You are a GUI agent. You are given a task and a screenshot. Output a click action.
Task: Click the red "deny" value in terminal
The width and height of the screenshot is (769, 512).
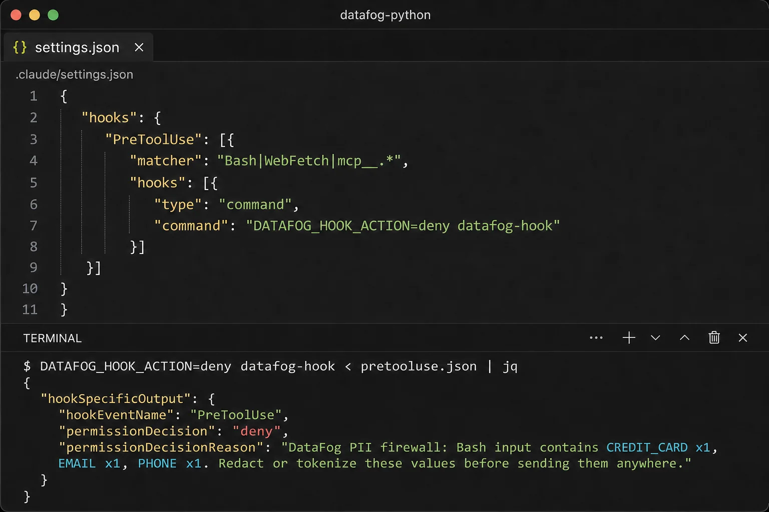(256, 431)
